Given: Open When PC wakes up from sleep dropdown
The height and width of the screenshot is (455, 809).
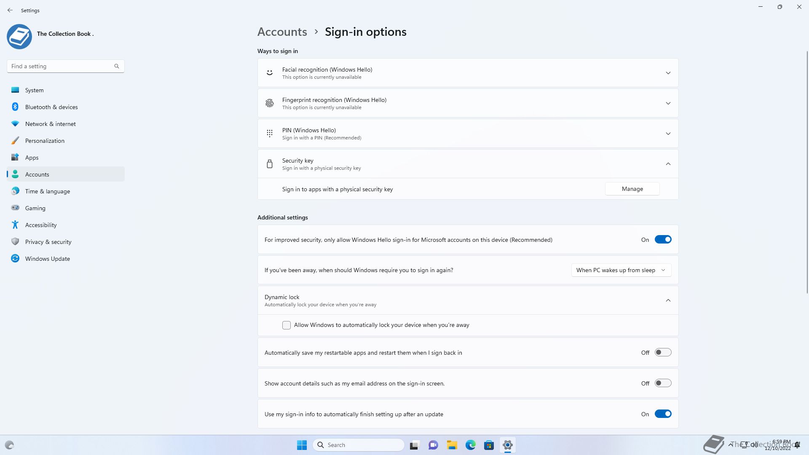Looking at the screenshot, I should pyautogui.click(x=621, y=270).
